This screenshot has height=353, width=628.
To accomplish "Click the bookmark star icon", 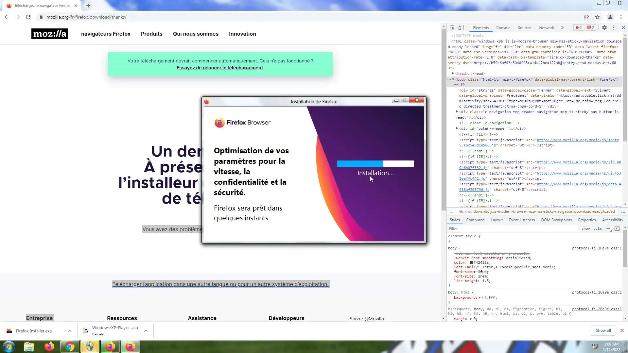I will point(597,17).
